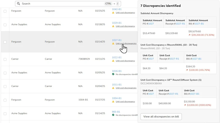Open Receipt #1027-R1 in Rheem unit cost table
220x123 pixels.
[174, 59]
